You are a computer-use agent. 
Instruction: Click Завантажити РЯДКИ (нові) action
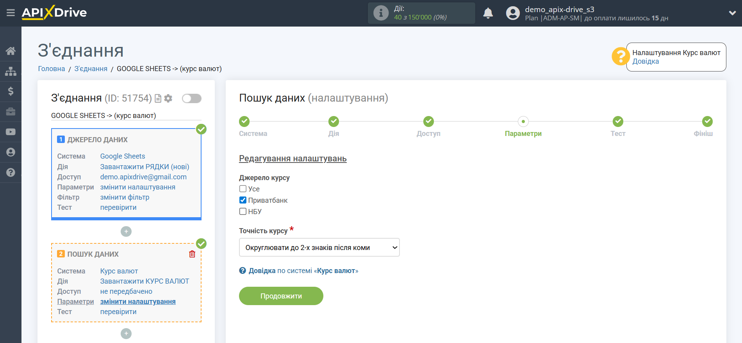pos(144,167)
